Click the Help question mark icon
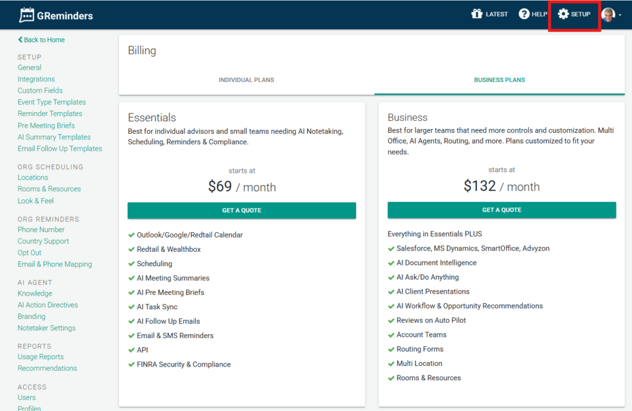This screenshot has height=411, width=632. (x=523, y=14)
